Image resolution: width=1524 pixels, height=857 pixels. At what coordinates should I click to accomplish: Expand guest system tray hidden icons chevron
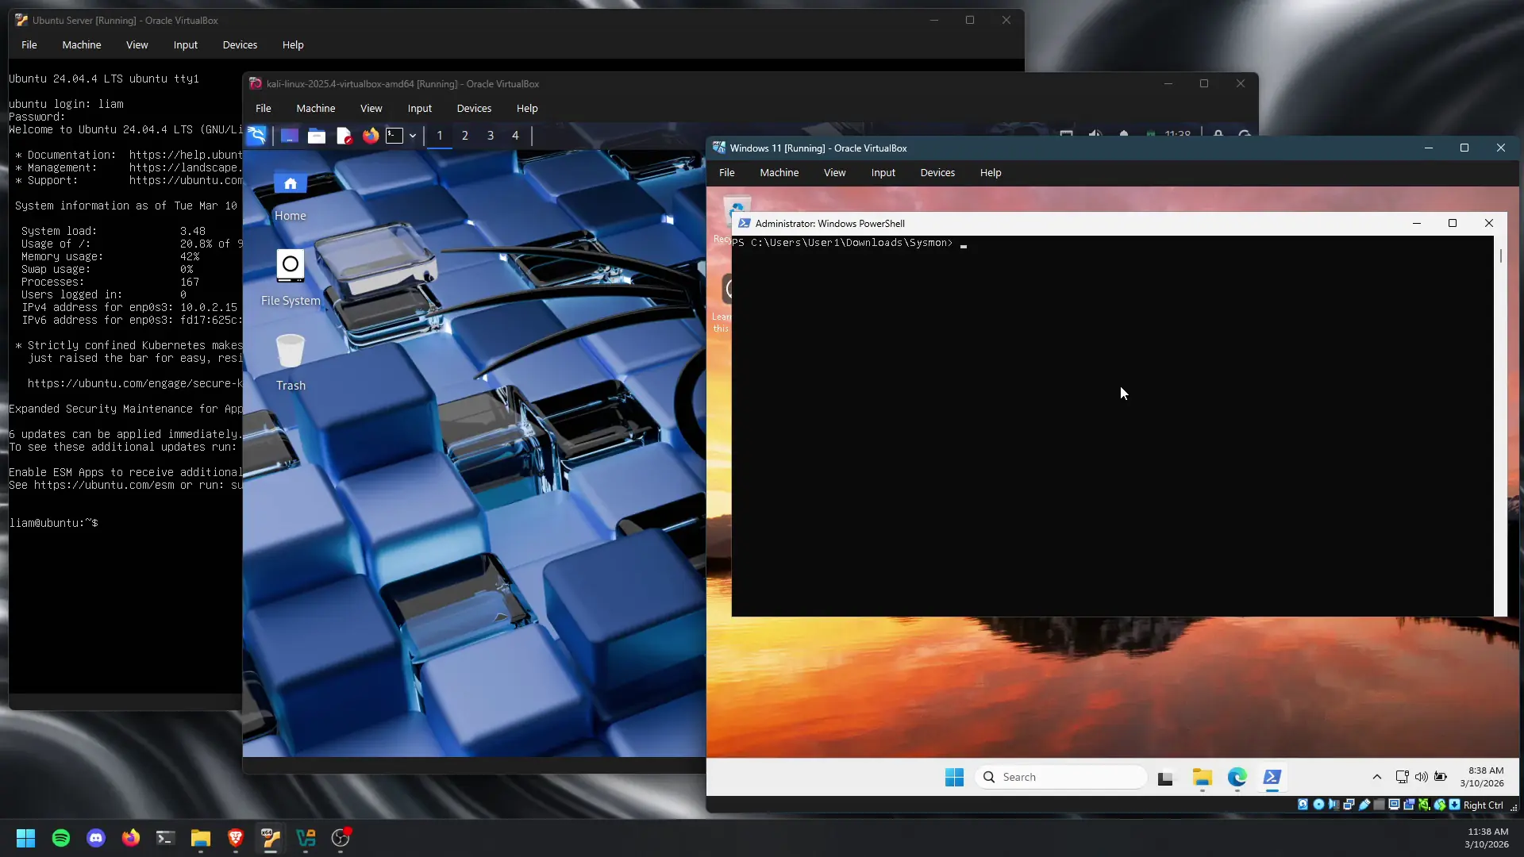tap(1377, 778)
